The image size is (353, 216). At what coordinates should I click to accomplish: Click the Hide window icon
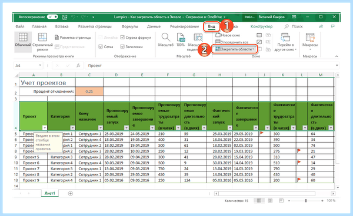click(x=259, y=42)
